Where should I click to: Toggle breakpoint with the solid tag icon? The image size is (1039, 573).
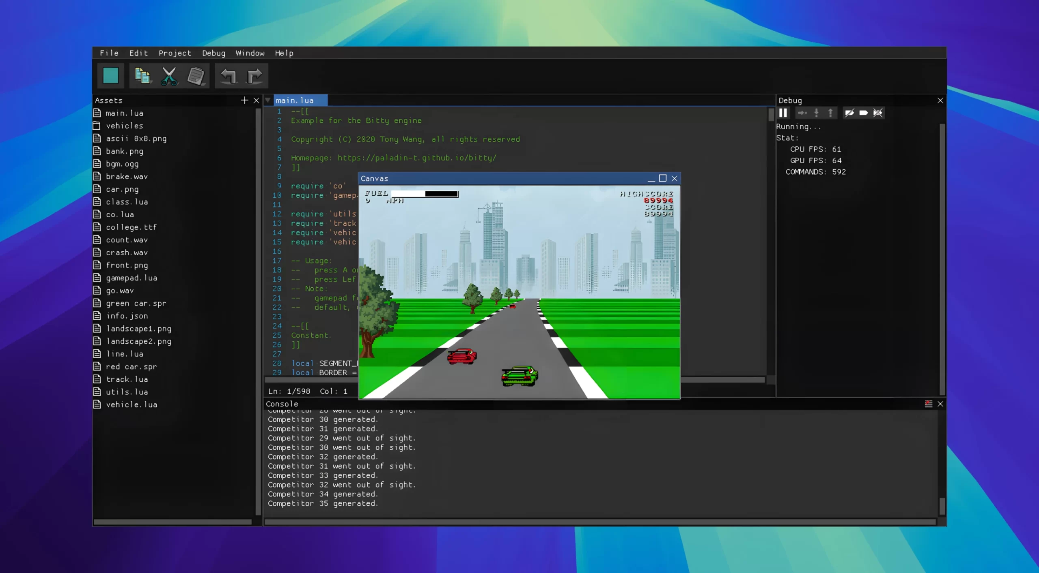coord(864,113)
